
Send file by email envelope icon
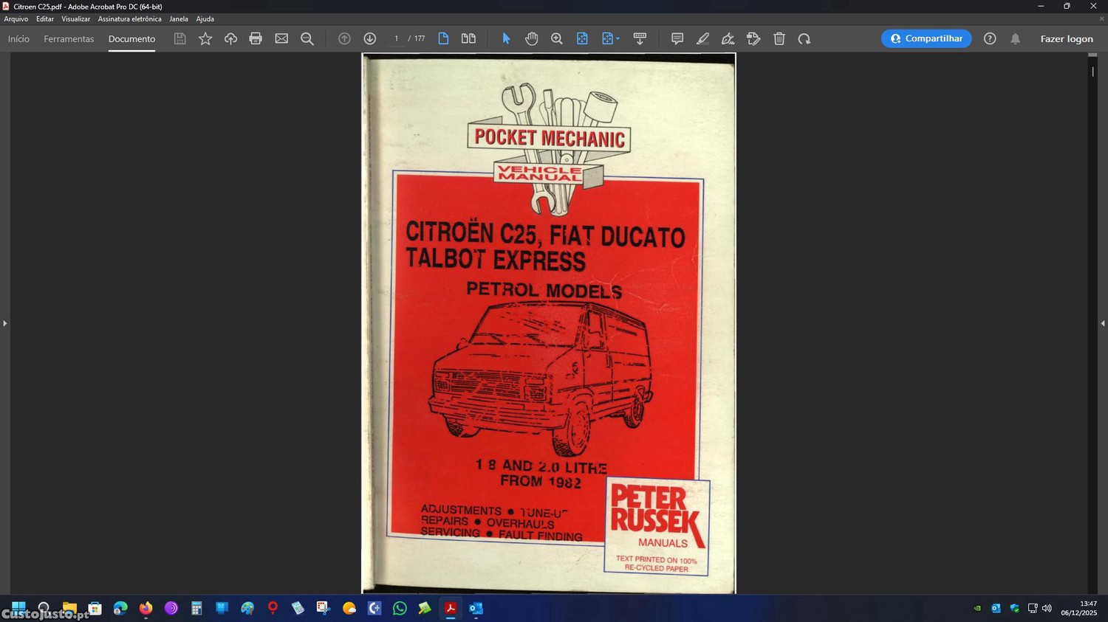[x=281, y=38]
